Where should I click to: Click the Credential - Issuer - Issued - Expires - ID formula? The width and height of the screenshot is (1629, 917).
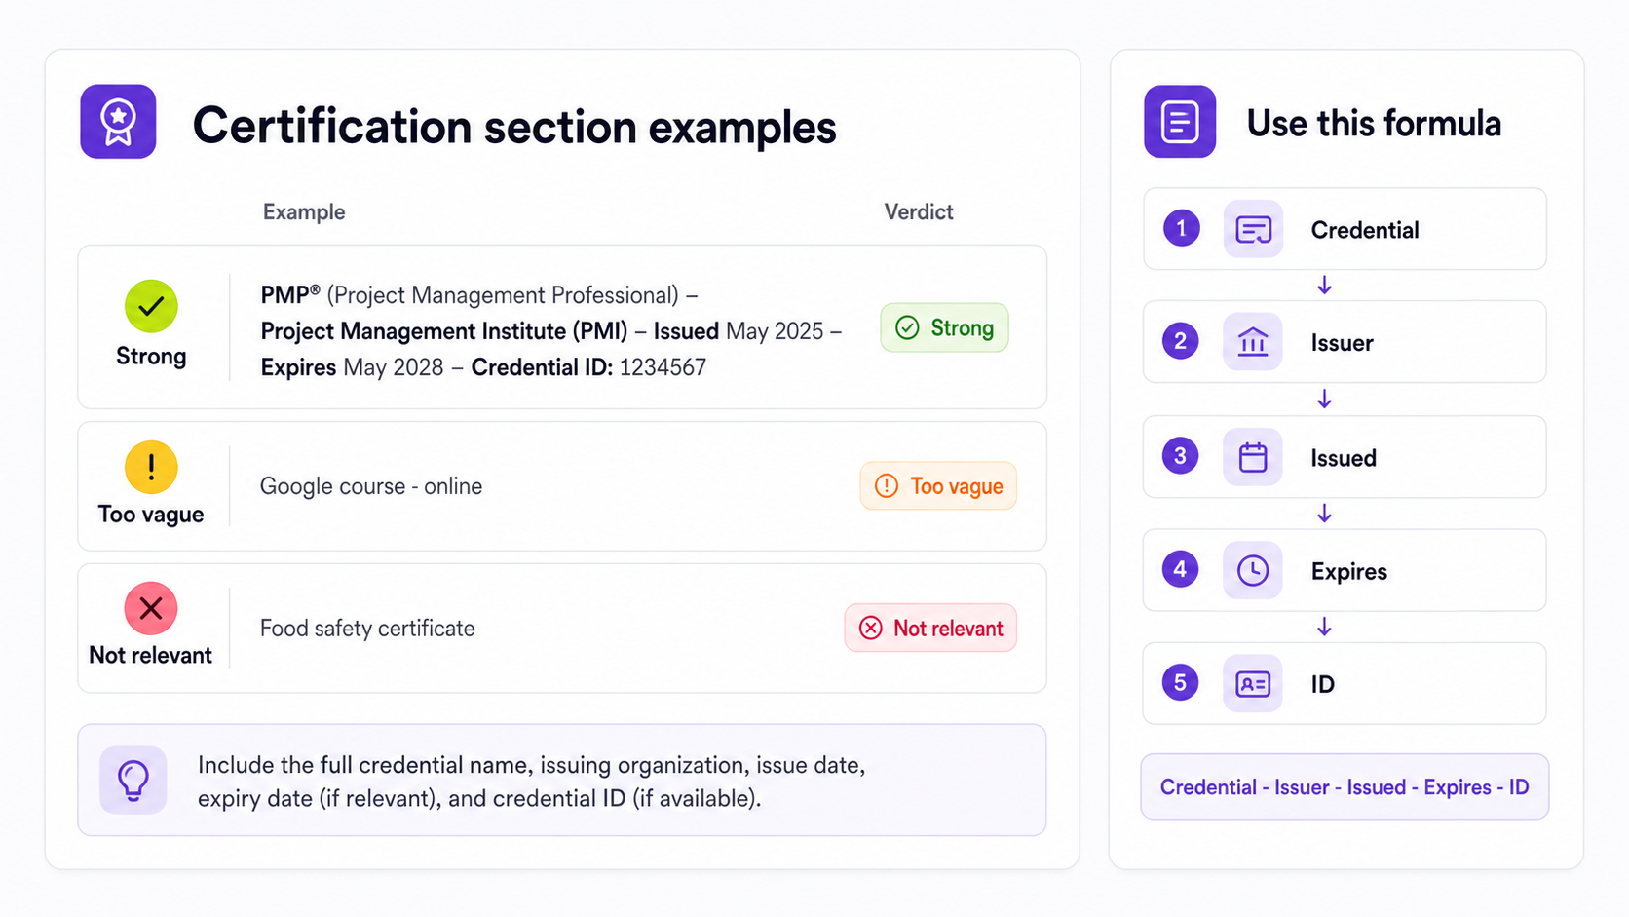click(1345, 786)
